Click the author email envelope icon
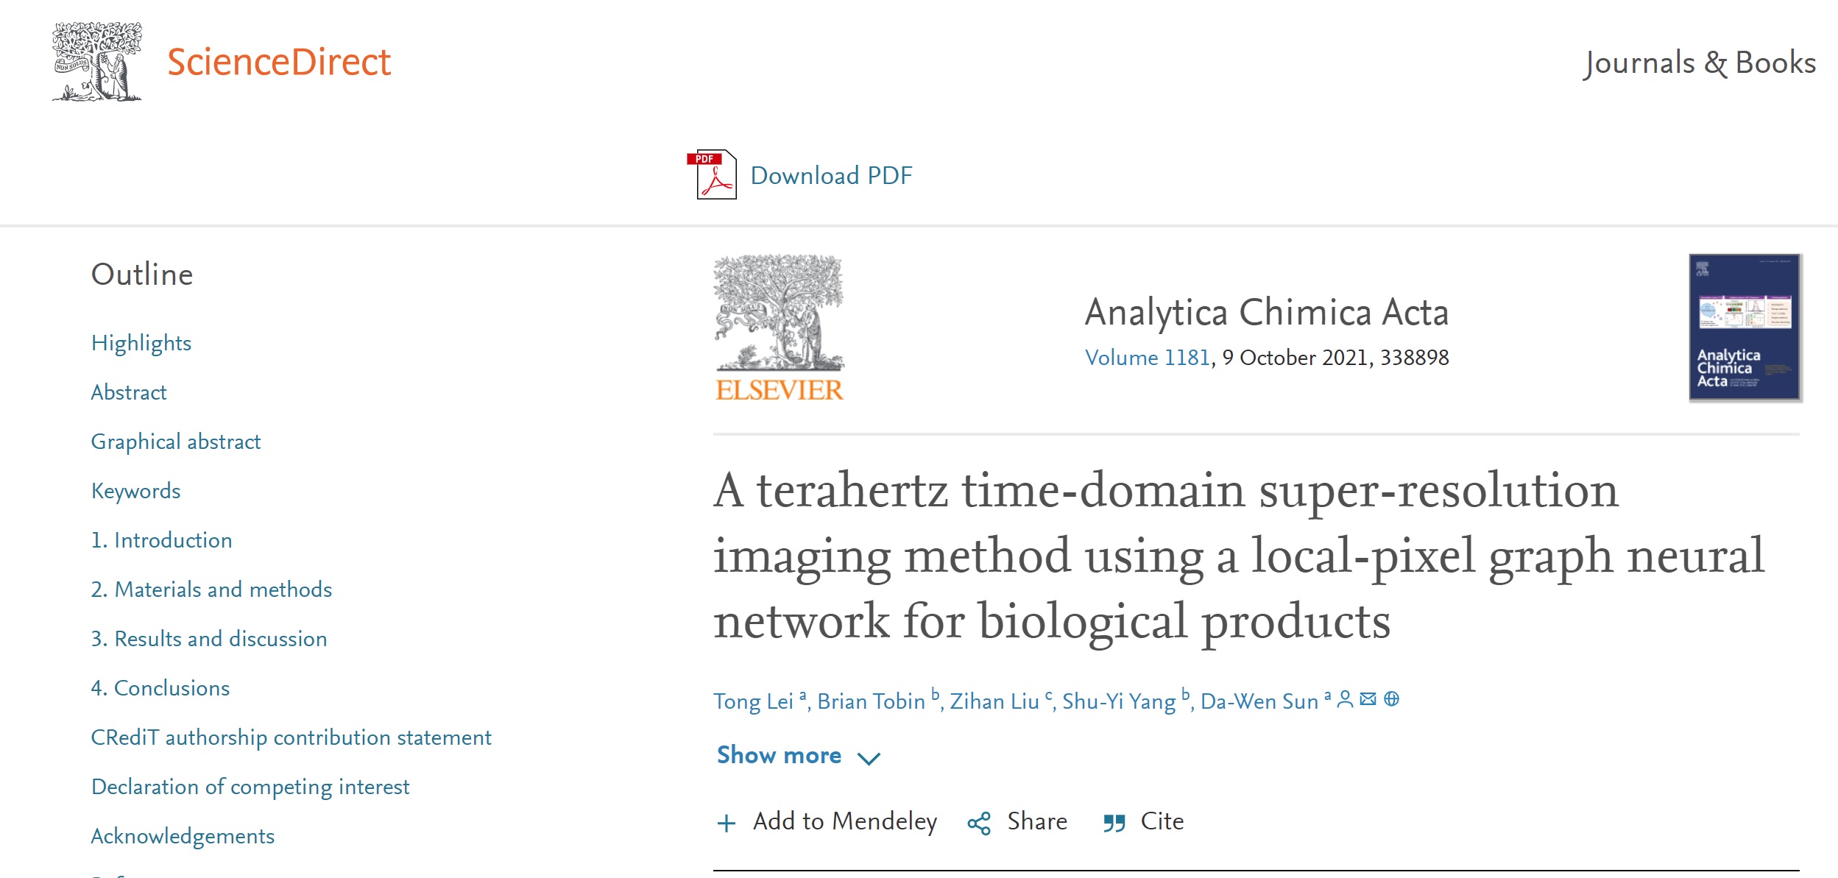The width and height of the screenshot is (1838, 878). click(1368, 699)
